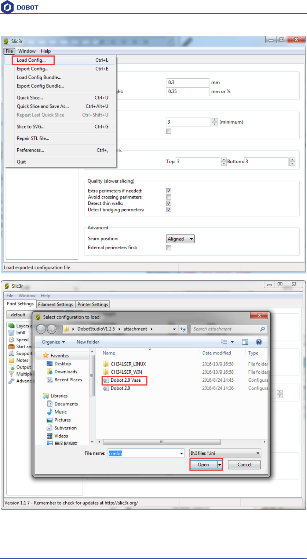Enable External perimeters first
The image size is (307, 559).
pyautogui.click(x=169, y=248)
